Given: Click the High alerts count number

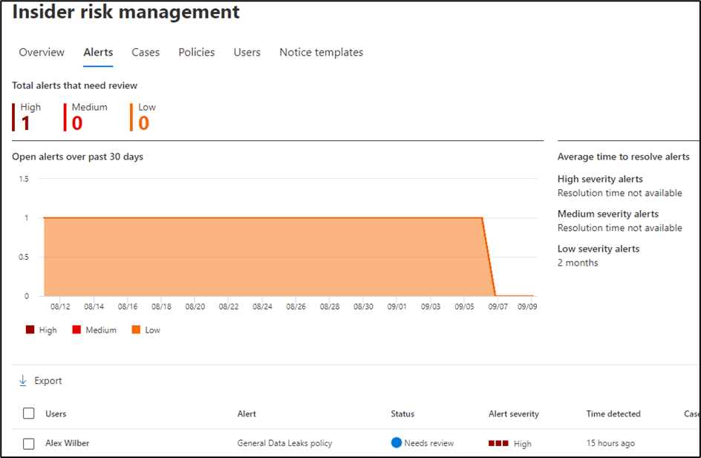Looking at the screenshot, I should [x=26, y=123].
